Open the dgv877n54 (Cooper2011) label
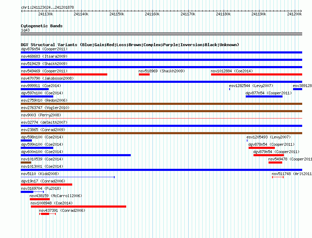312x238 pixels. pyautogui.click(x=269, y=93)
